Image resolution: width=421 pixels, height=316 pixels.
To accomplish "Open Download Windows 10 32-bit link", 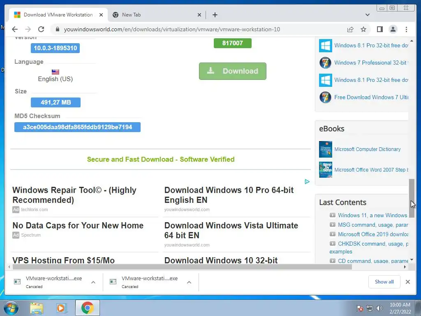I will point(221,260).
